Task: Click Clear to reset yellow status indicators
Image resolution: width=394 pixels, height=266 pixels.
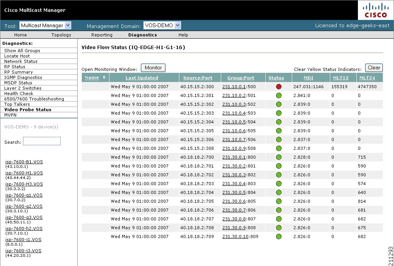Action: point(373,67)
